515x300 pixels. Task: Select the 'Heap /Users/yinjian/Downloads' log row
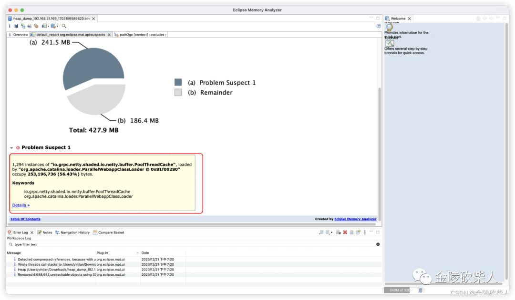tap(194, 270)
